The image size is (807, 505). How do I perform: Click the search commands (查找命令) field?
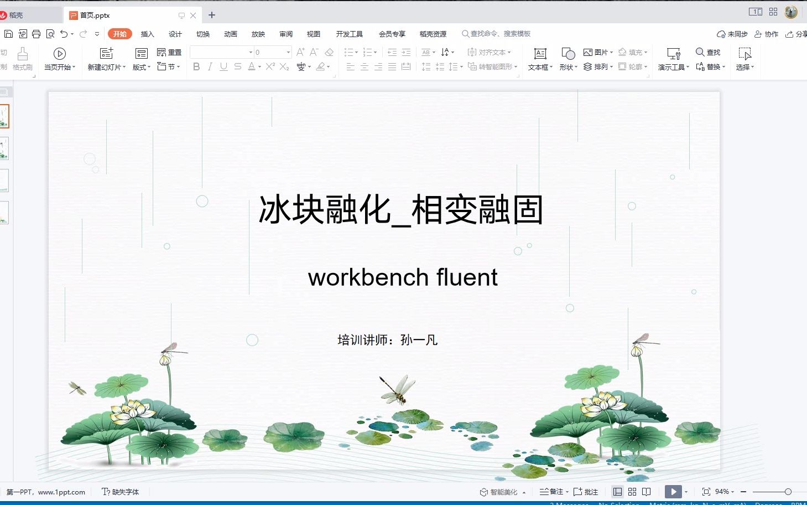coord(496,34)
